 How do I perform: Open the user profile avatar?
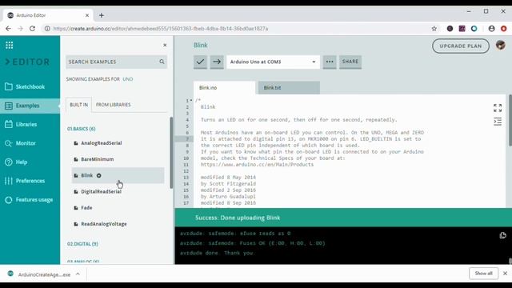[x=501, y=45]
